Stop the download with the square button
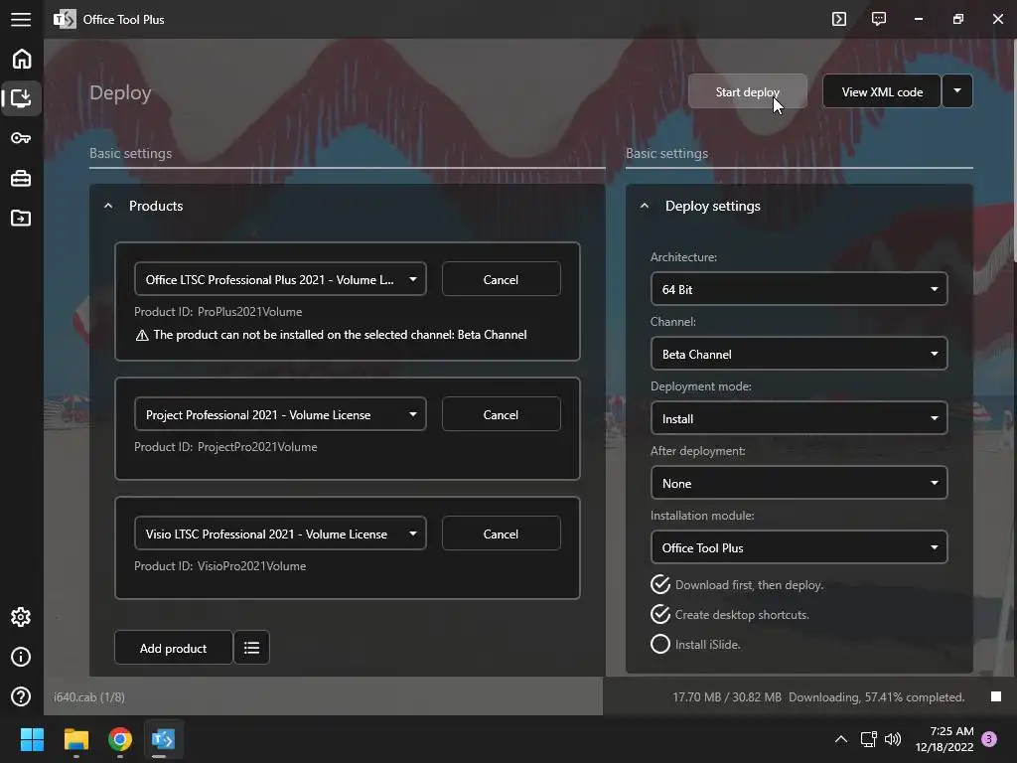Screen dimensions: 1017x763 [x=996, y=696]
